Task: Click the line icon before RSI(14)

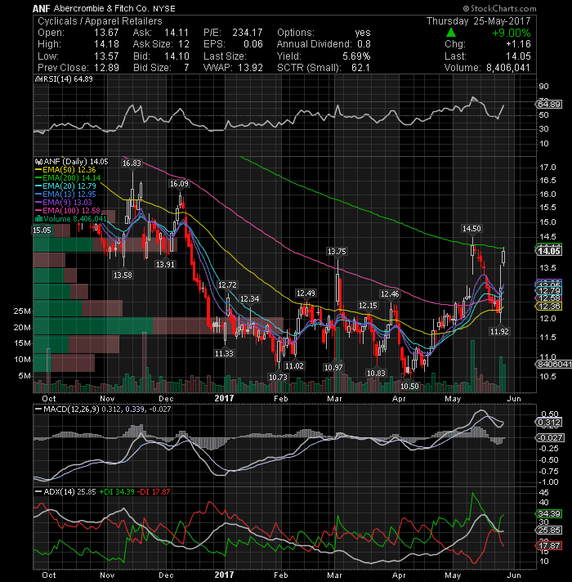Action: (x=39, y=79)
